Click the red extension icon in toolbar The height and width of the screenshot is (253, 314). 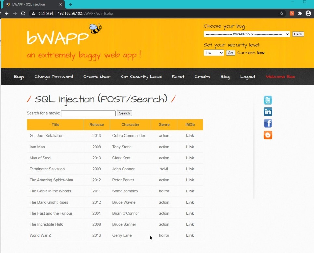pos(292,13)
